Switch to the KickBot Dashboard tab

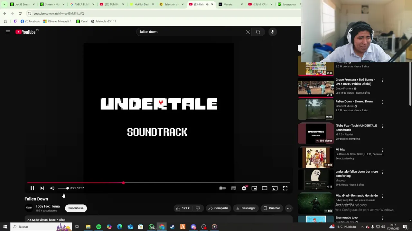coord(141,4)
